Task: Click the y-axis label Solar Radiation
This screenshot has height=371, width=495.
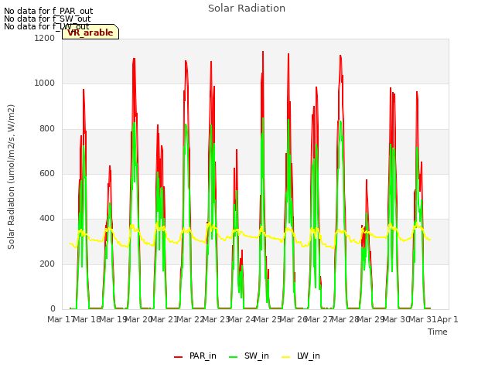Action: click(11, 177)
